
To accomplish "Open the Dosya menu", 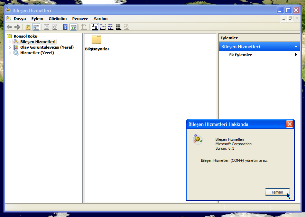I will (20, 19).
